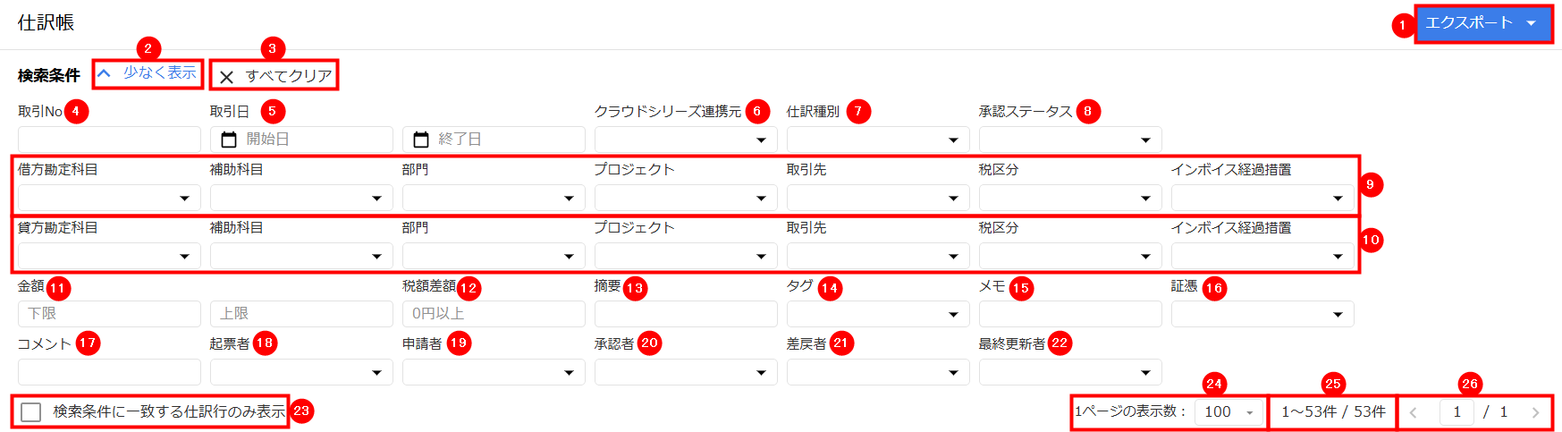Click the 金額 下限 input field
The image size is (1562, 432).
click(109, 314)
